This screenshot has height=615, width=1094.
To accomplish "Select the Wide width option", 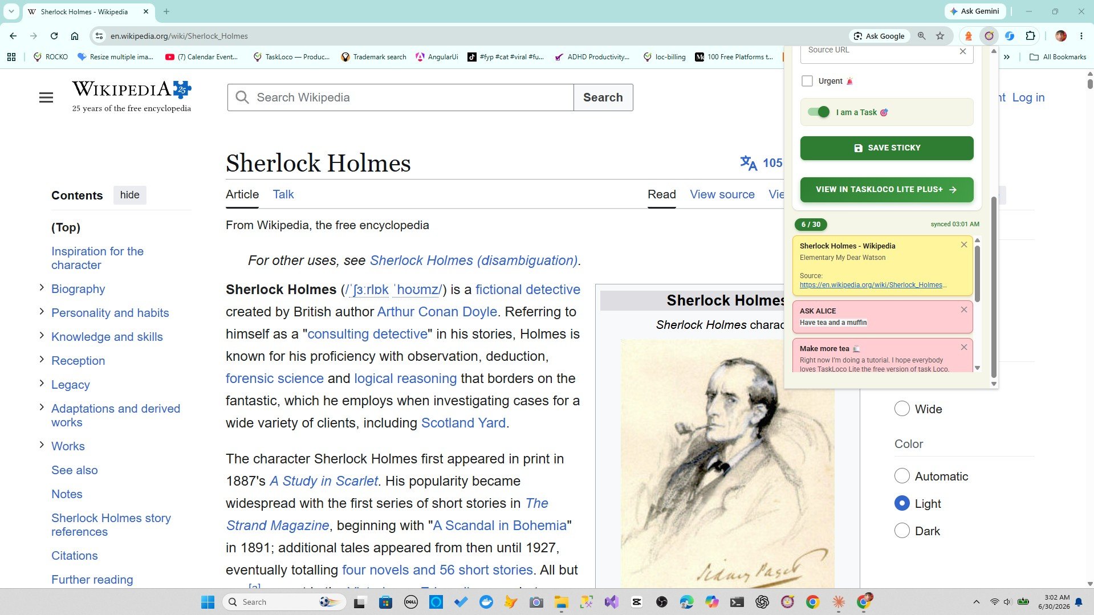I will pos(902,409).
